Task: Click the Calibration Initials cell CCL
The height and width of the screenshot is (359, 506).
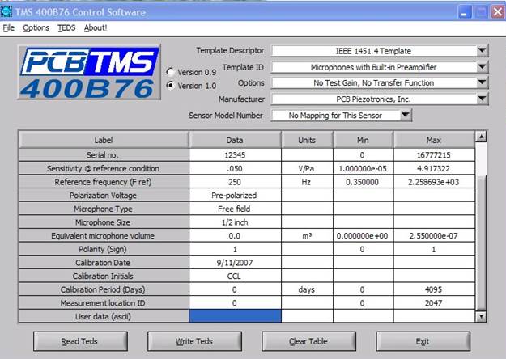Action: pos(235,276)
